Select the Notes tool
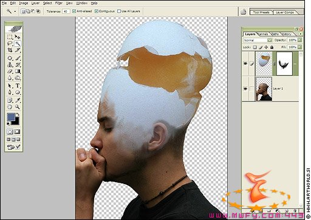The image size is (311, 220). (x=10, y=100)
